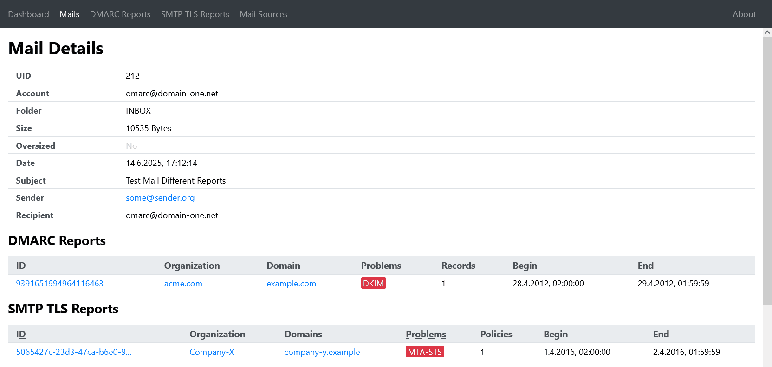The width and height of the screenshot is (772, 367).
Task: Click the DMARC Organization column header
Action: click(192, 266)
